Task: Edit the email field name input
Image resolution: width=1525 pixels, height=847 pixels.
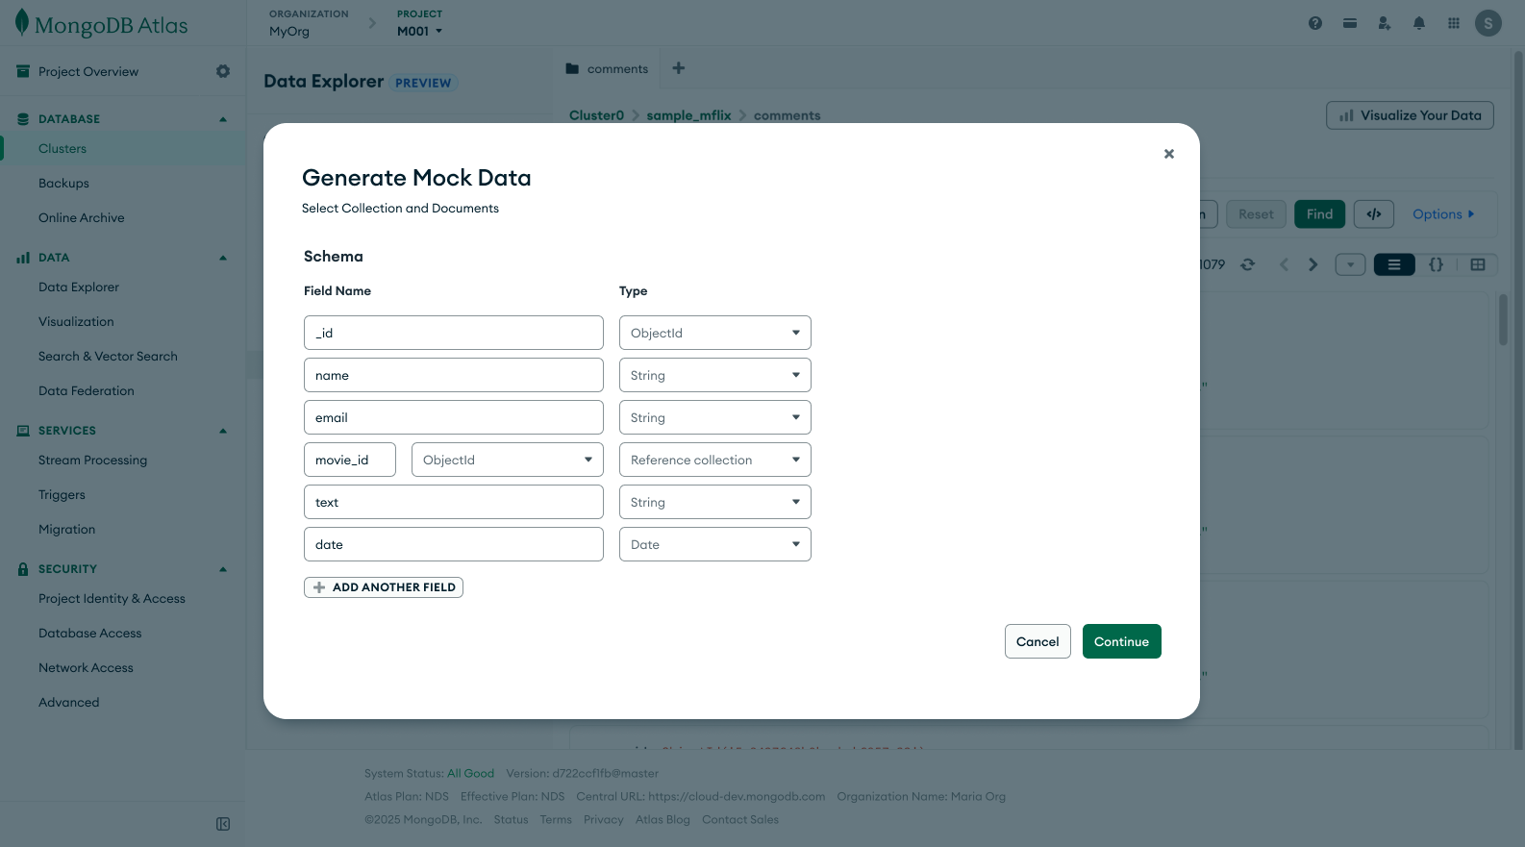Action: (454, 417)
